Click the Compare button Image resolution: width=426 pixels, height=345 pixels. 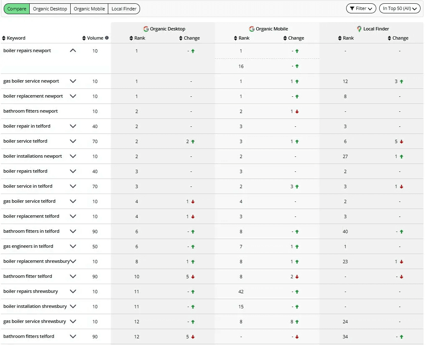pos(16,8)
